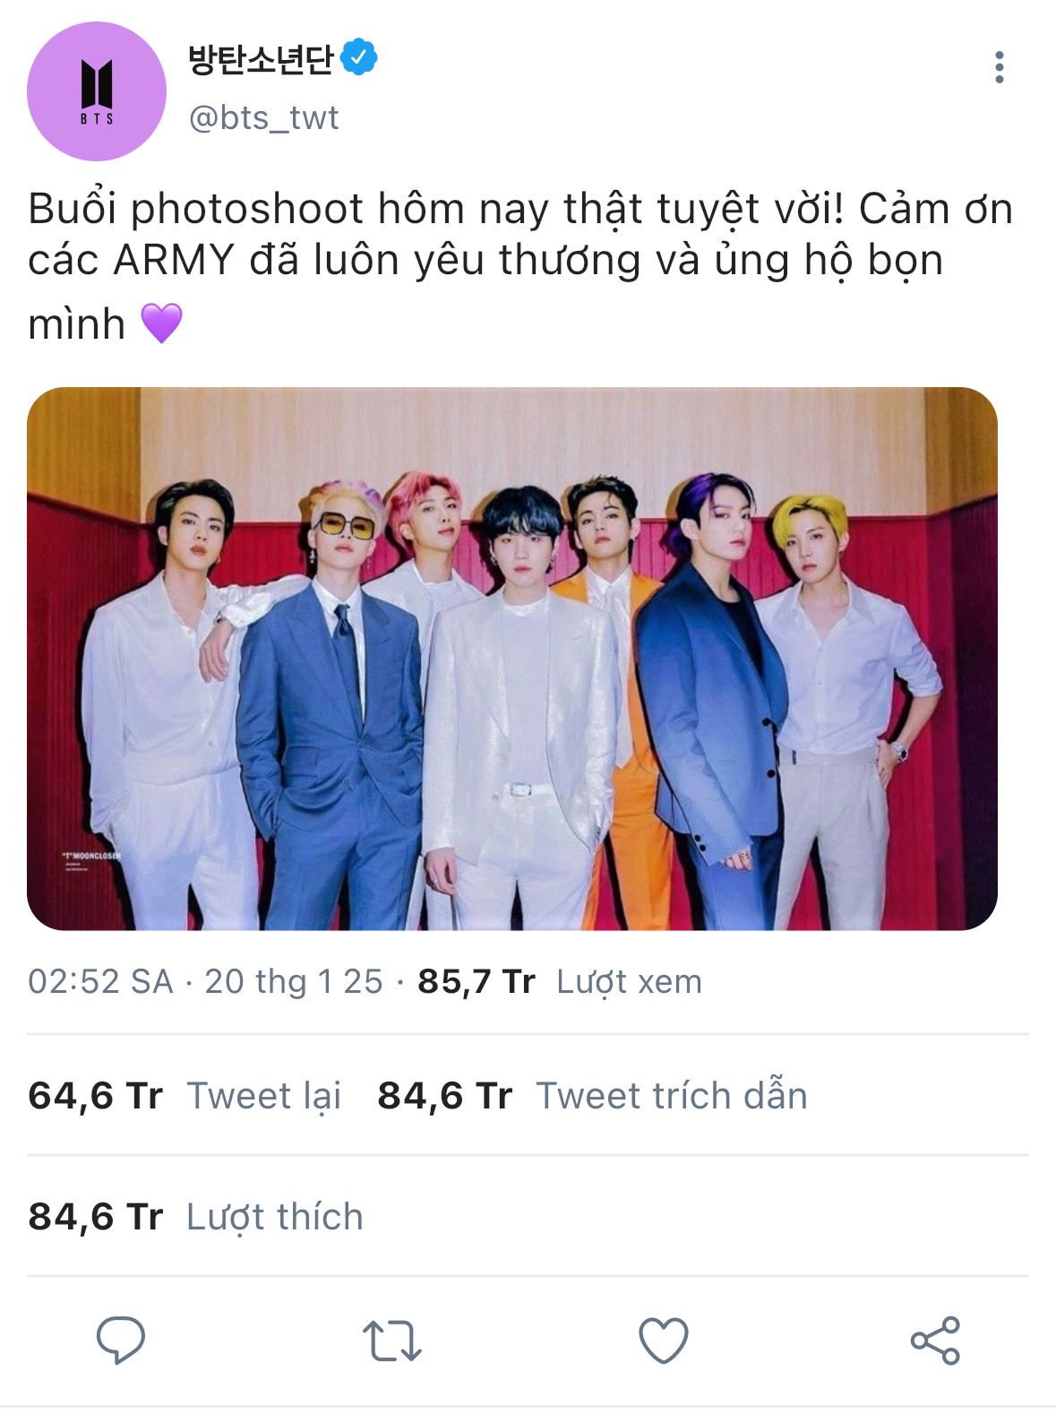View the 84,6 Tr Lượt thích list
Viewport: 1056px width, 1423px height.
(x=195, y=1217)
